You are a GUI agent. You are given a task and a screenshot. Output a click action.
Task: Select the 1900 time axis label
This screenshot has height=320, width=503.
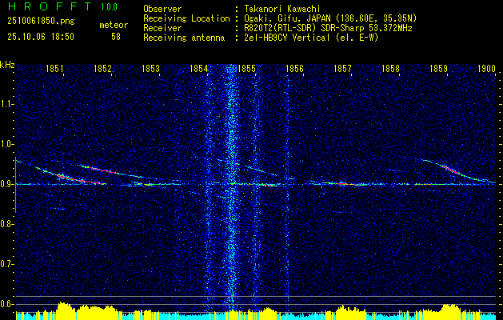485,70
